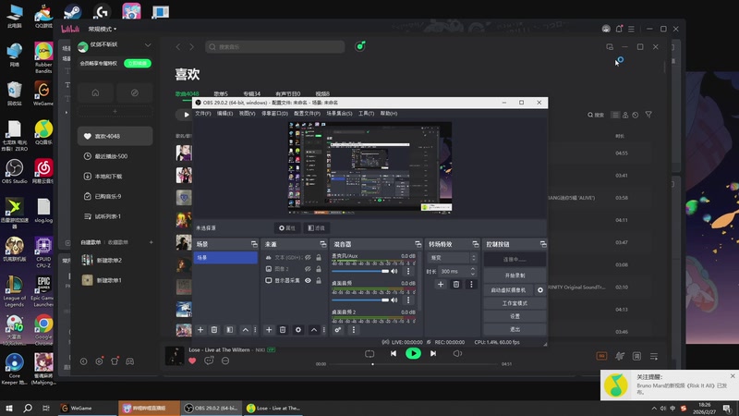This screenshot has height=416, width=739.
Task: Unlock the 图像 2 source padlock
Action: [319, 269]
